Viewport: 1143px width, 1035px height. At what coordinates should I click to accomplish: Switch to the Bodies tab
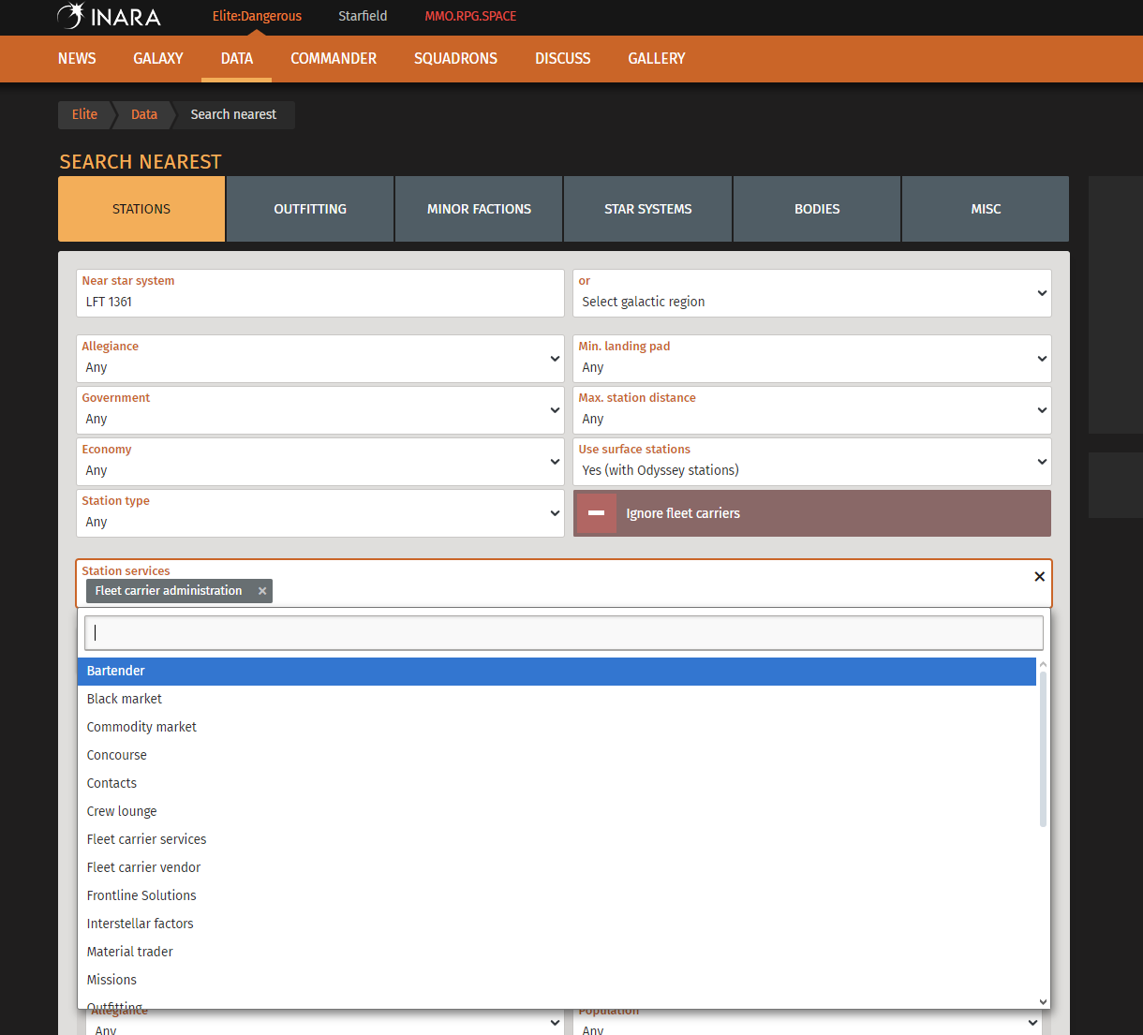coord(817,209)
